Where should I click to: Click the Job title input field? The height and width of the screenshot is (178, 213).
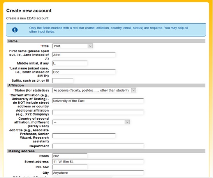pos(84,136)
